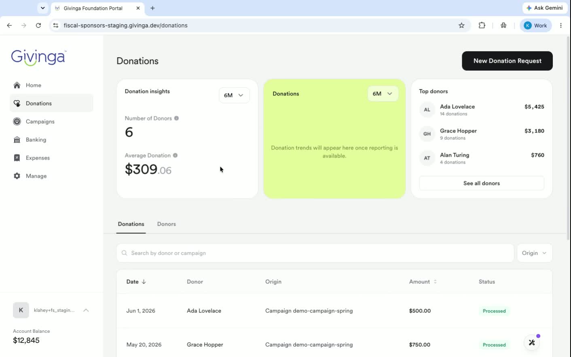The image size is (571, 357).
Task: Open the tab search dropdown arrow
Action: pos(43,8)
